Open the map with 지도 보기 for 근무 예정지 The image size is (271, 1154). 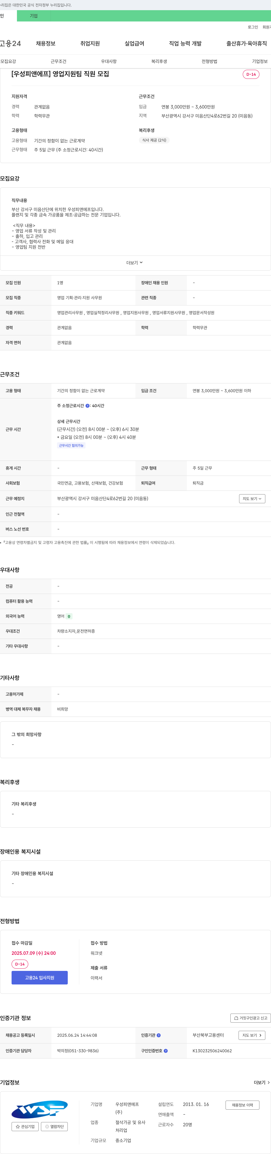pos(252,499)
